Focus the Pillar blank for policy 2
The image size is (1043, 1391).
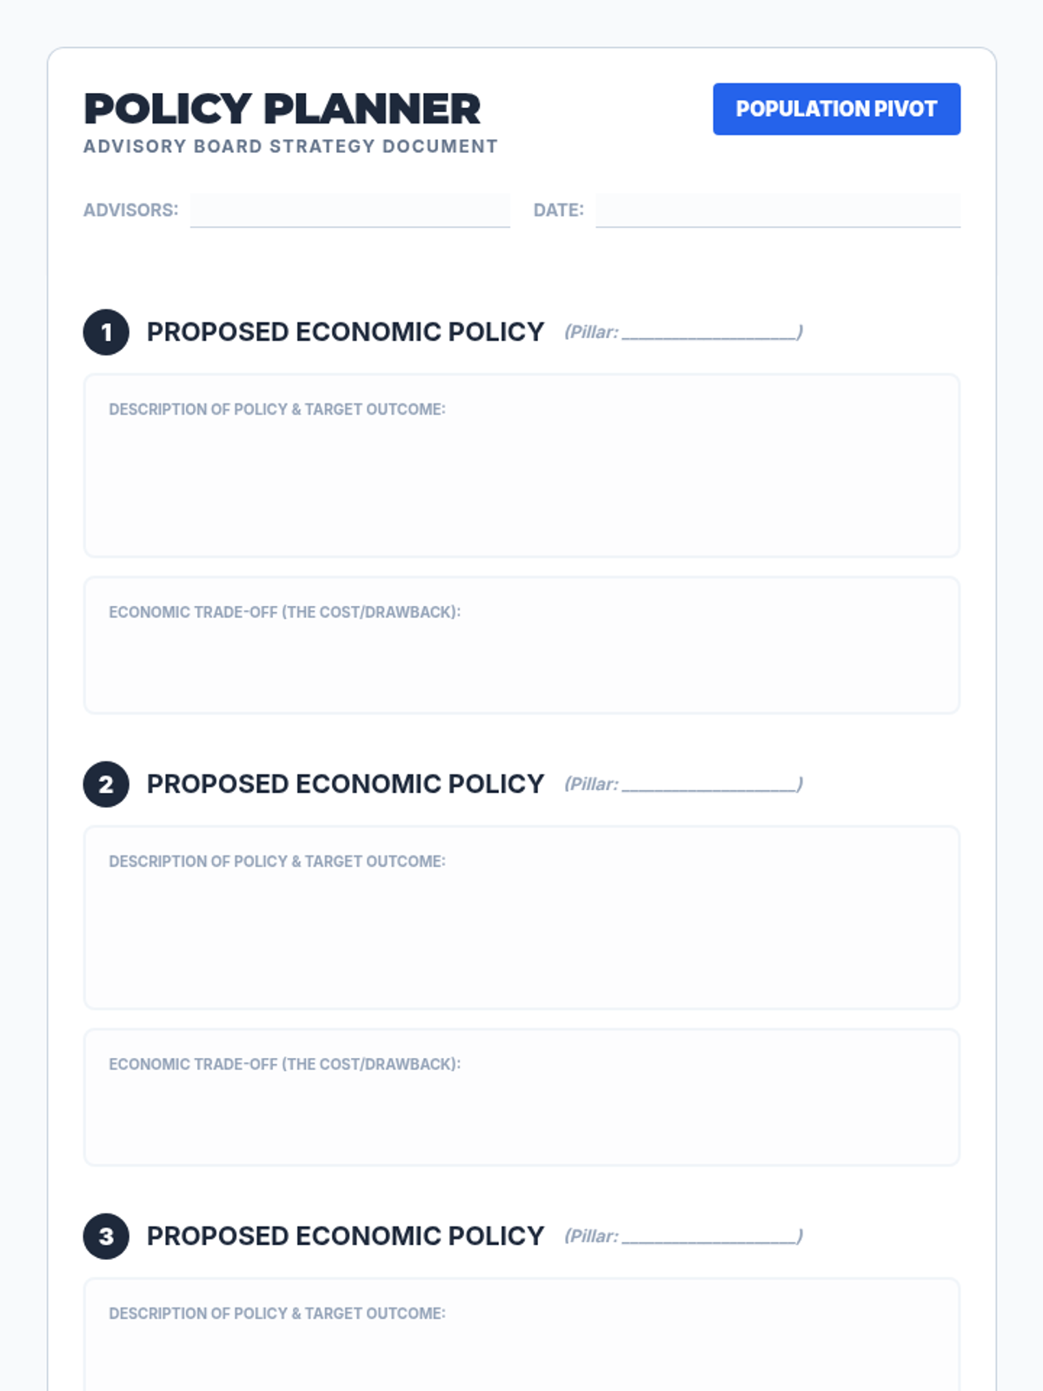(710, 784)
